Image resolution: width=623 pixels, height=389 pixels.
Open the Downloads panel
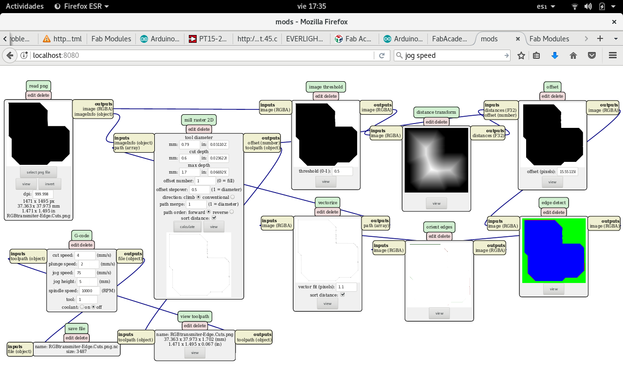point(555,55)
